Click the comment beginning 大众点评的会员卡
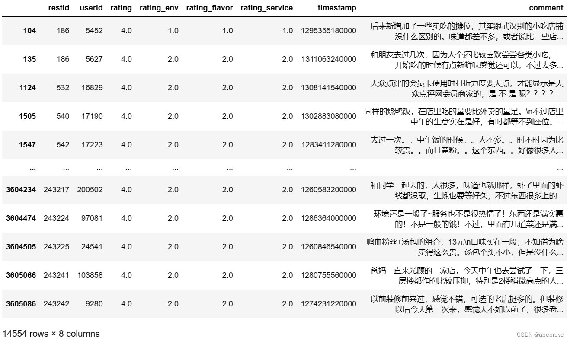The width and height of the screenshot is (570, 341). pyautogui.click(x=467, y=88)
